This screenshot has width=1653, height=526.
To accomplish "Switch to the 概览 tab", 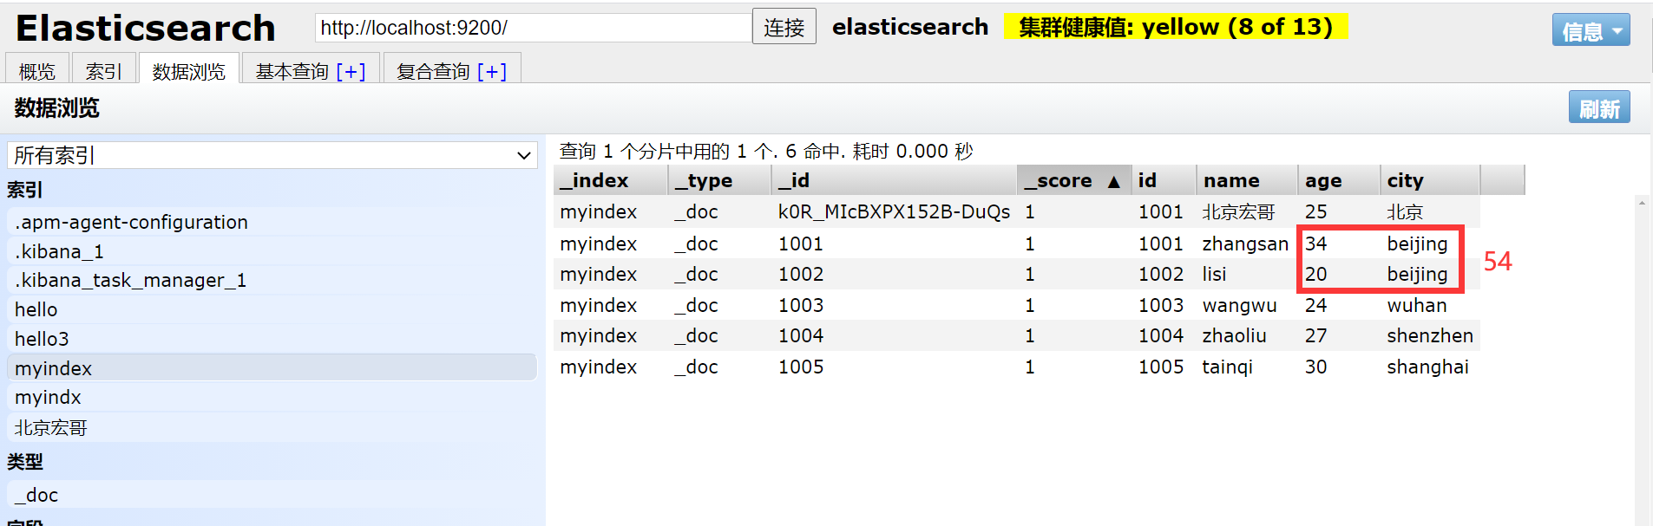I will (36, 71).
